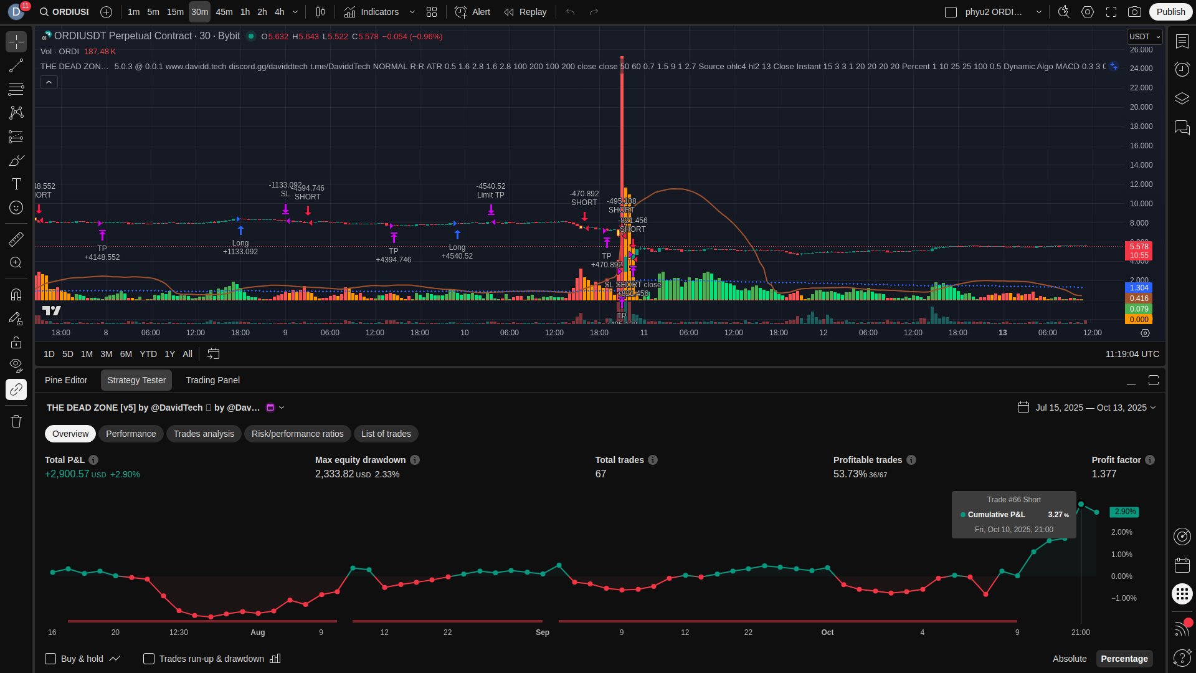Set chart range to 3M
The width and height of the screenshot is (1196, 673).
[107, 354]
